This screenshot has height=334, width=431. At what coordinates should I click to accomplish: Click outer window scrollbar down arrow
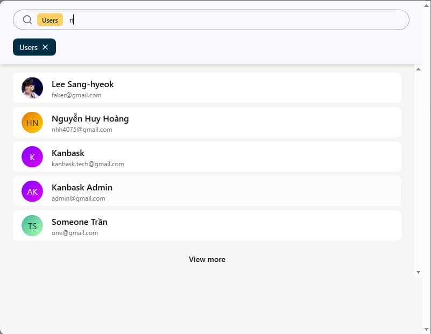[x=426, y=329]
